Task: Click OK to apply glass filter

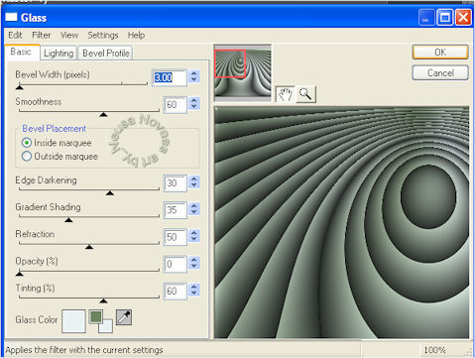Action: 440,53
